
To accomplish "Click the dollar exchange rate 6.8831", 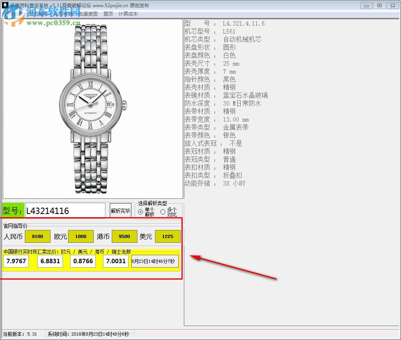I will tap(50, 261).
